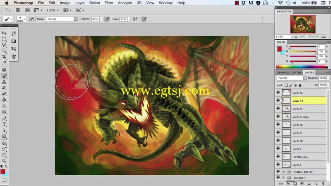This screenshot has height=186, width=331.
Task: Open the Filter menu
Action: point(109,3)
